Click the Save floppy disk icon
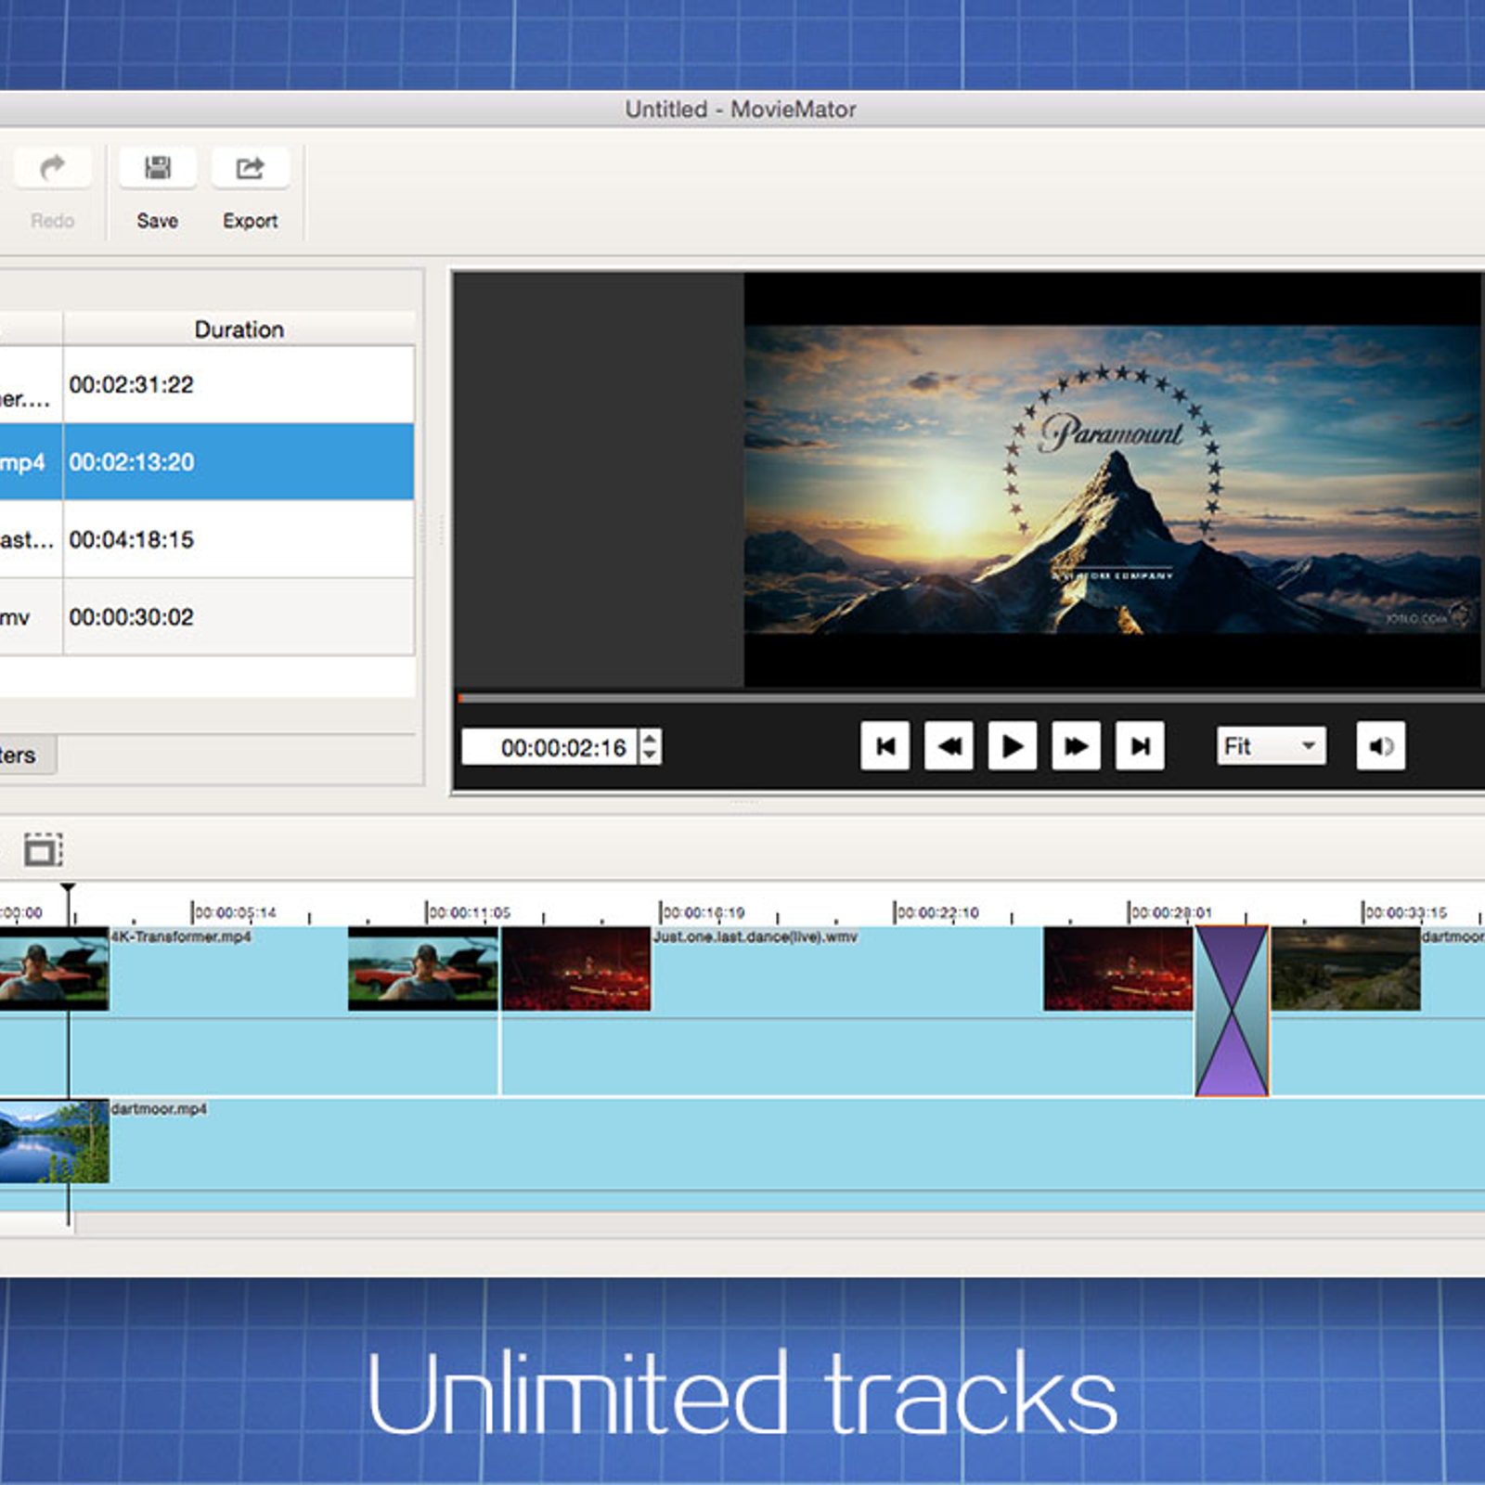This screenshot has width=1485, height=1485. [x=158, y=168]
